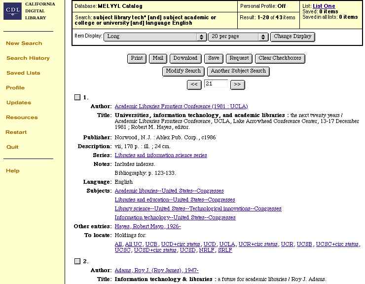Go to previous results page arrow button
The height and width of the screenshot is (284, 365).
[194, 84]
